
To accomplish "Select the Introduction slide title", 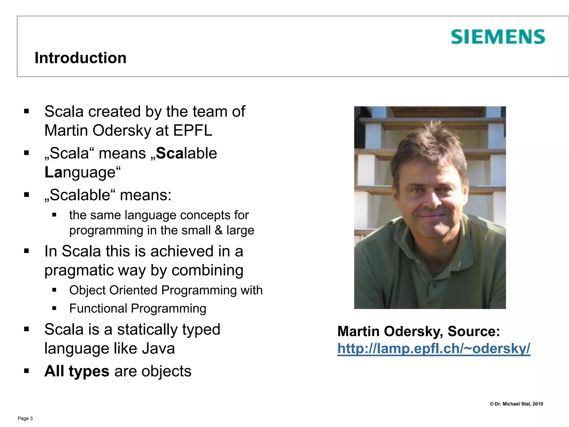I will tap(81, 58).
